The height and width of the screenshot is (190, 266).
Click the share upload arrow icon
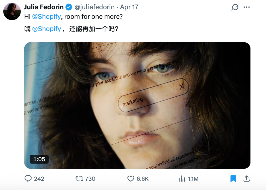[247, 179]
